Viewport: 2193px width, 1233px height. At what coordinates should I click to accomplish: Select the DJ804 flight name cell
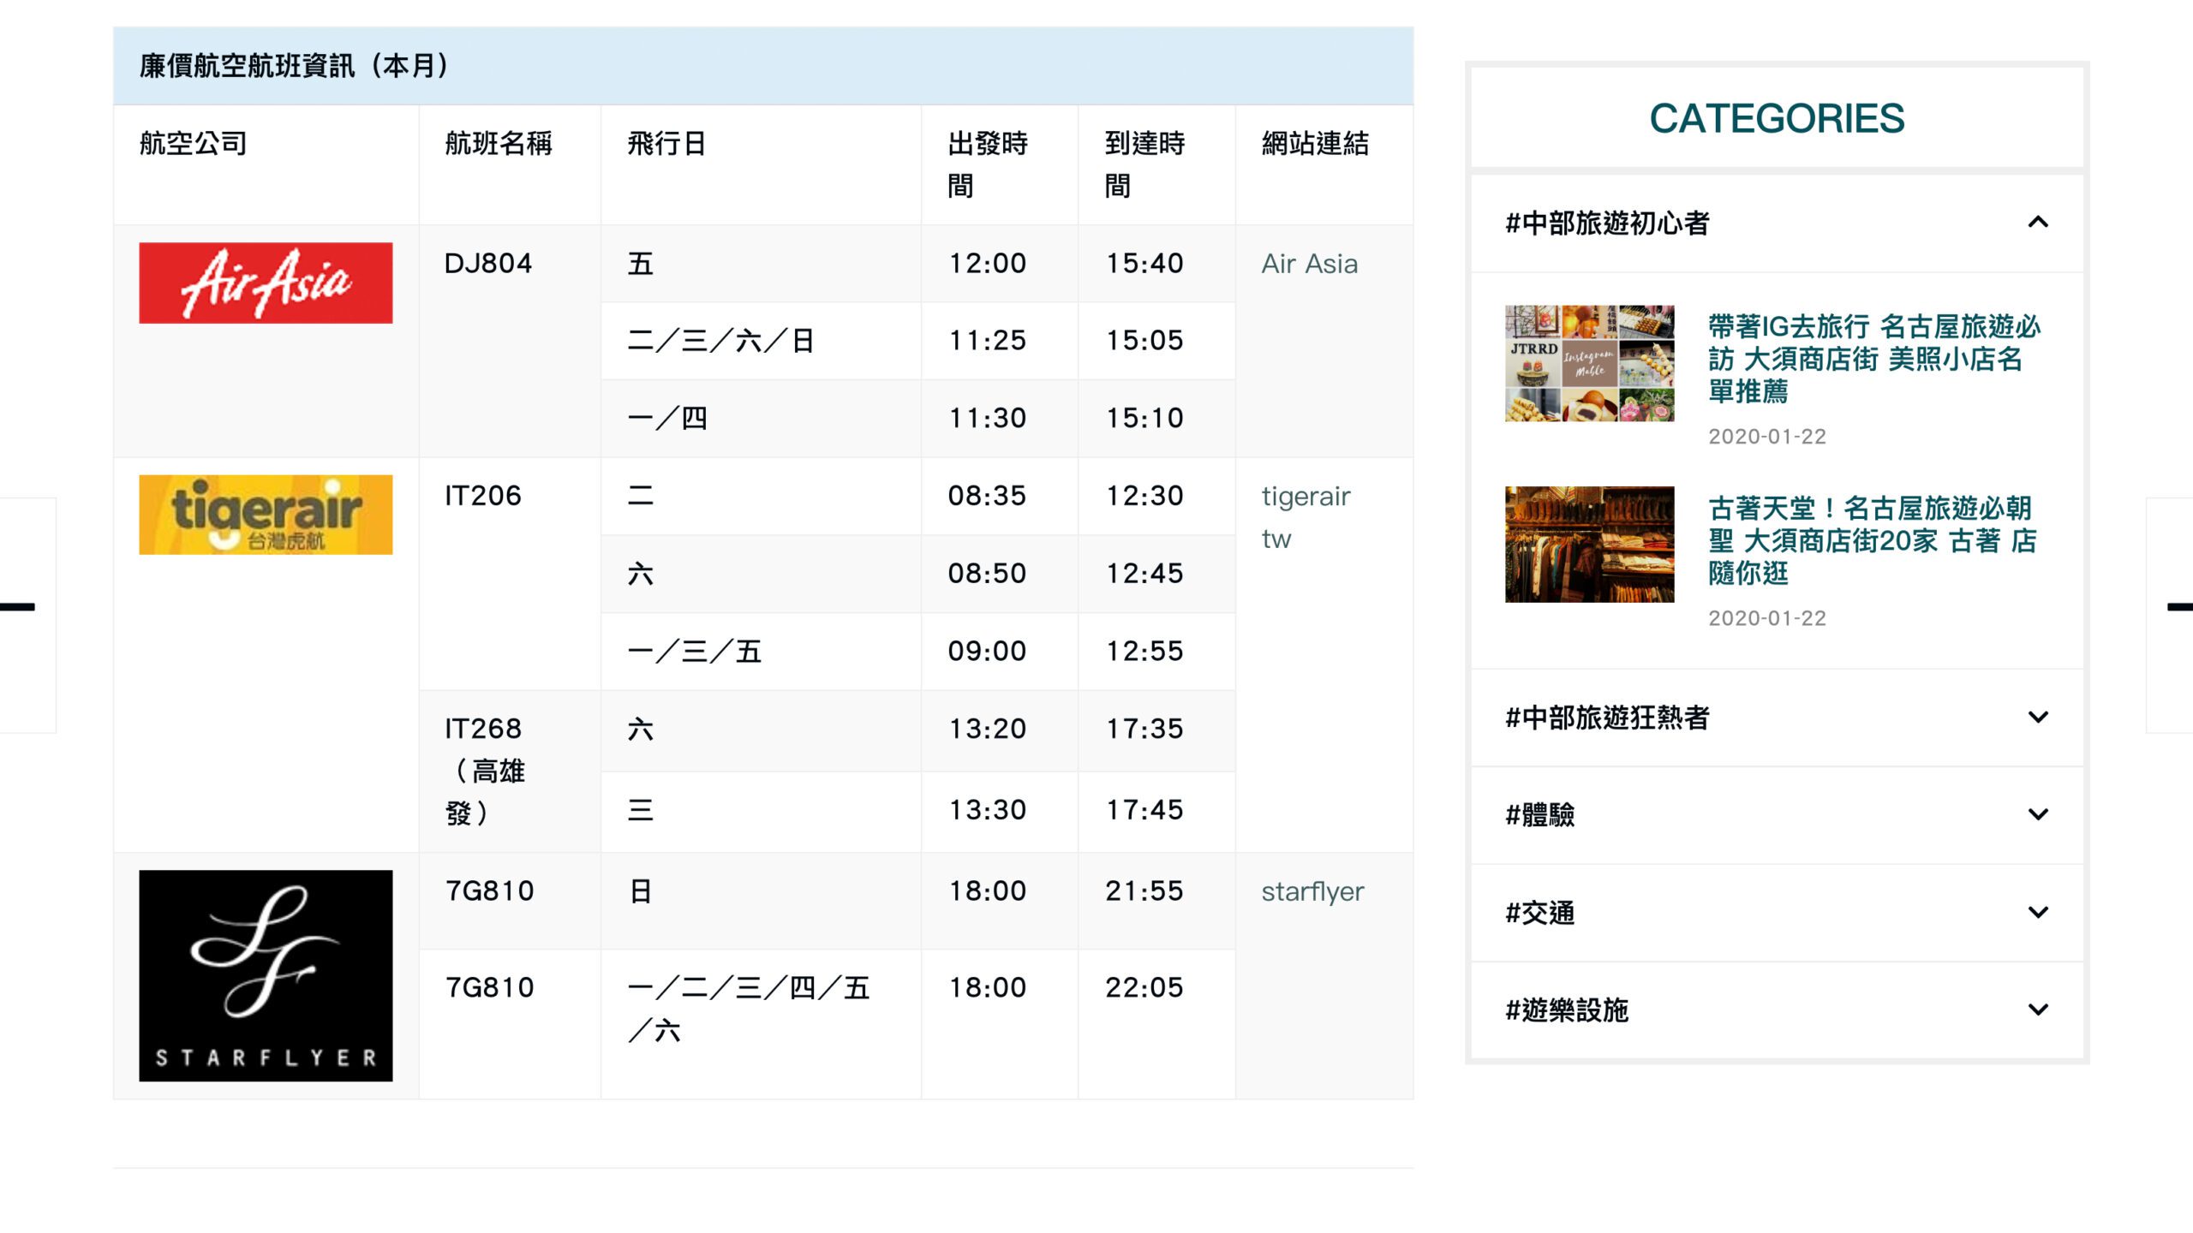[x=510, y=341]
